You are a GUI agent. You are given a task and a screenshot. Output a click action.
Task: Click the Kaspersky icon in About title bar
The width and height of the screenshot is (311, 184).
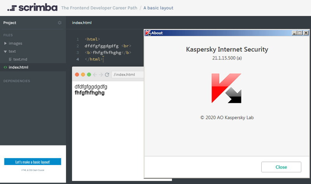[148, 33]
